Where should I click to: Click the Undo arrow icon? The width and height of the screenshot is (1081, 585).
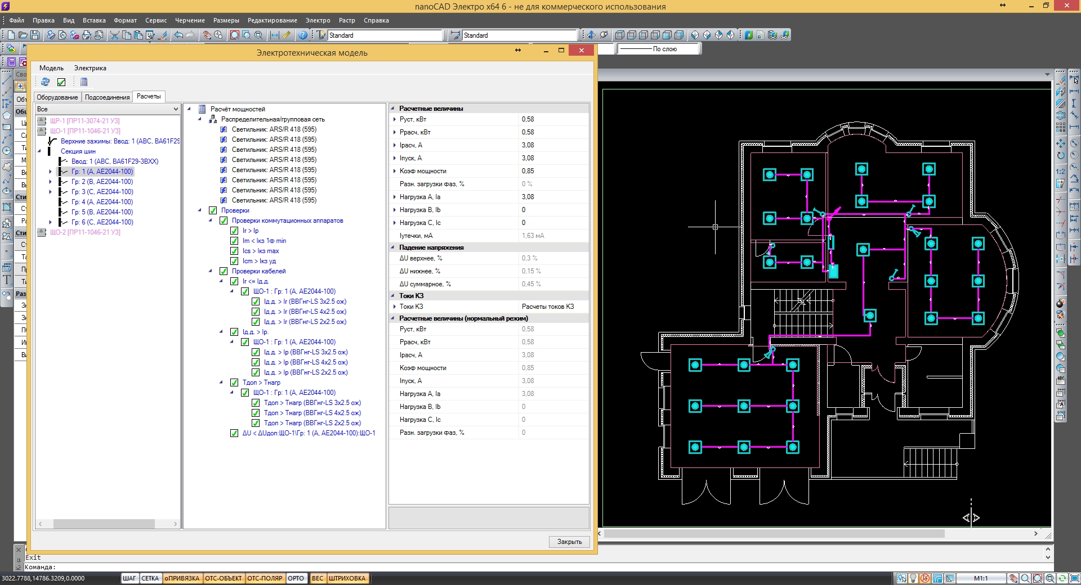coord(178,35)
